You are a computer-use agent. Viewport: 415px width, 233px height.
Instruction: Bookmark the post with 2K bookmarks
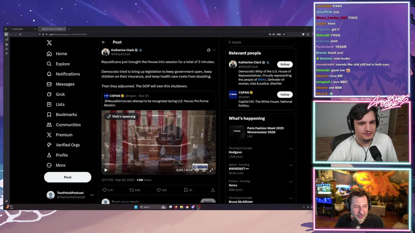pyautogui.click(x=186, y=190)
